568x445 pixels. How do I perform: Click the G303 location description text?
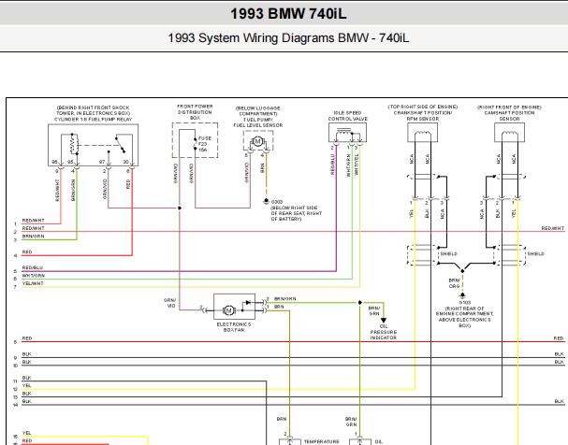pyautogui.click(x=296, y=213)
